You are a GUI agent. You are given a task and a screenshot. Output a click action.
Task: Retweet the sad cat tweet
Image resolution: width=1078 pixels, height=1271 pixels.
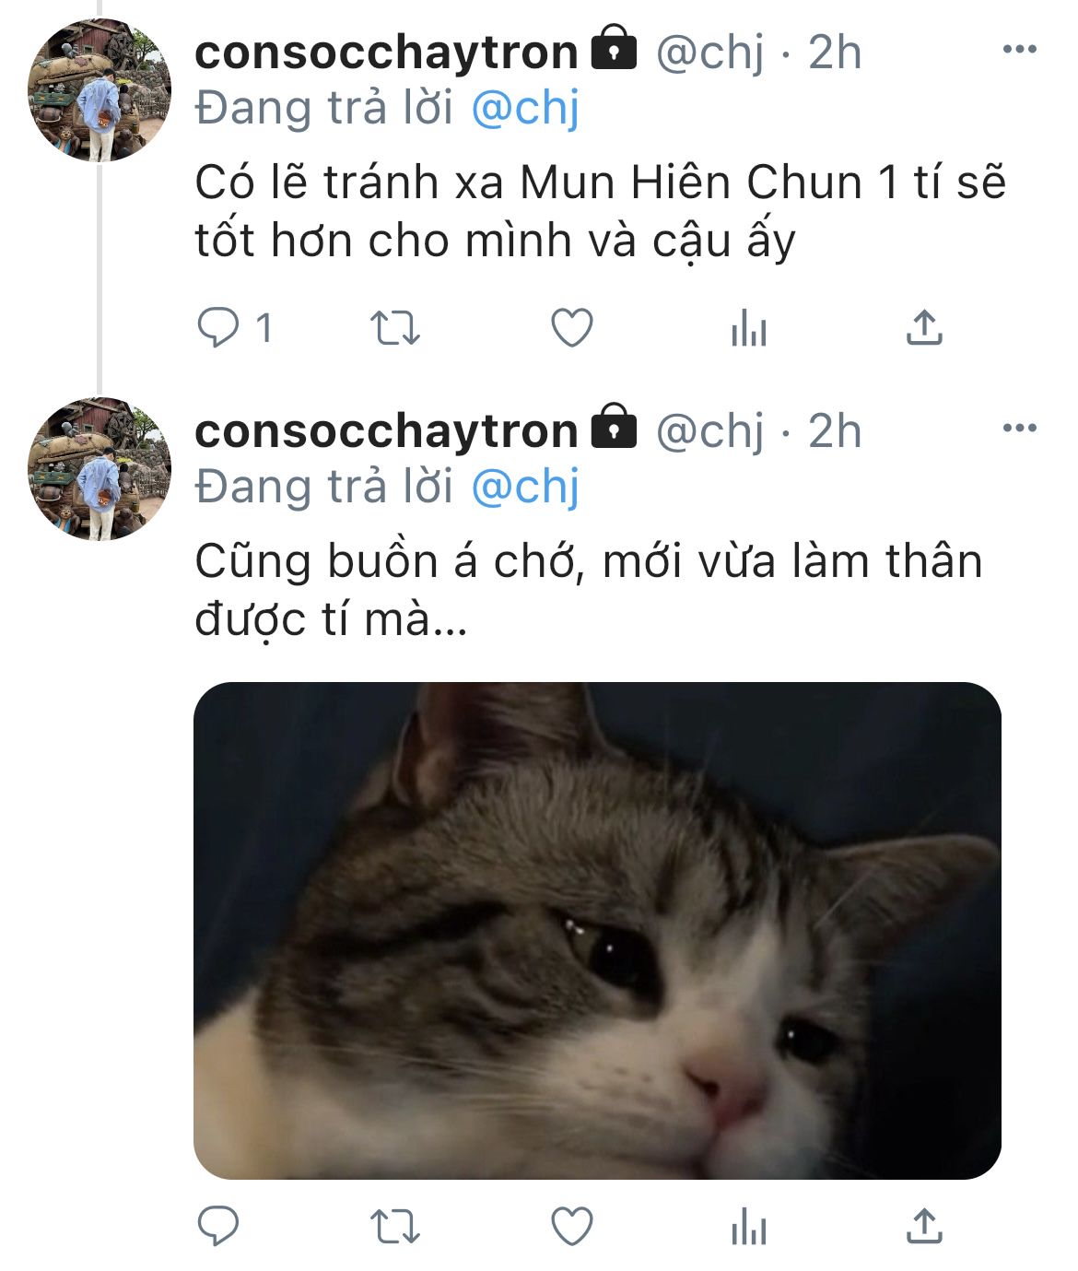tap(394, 1227)
